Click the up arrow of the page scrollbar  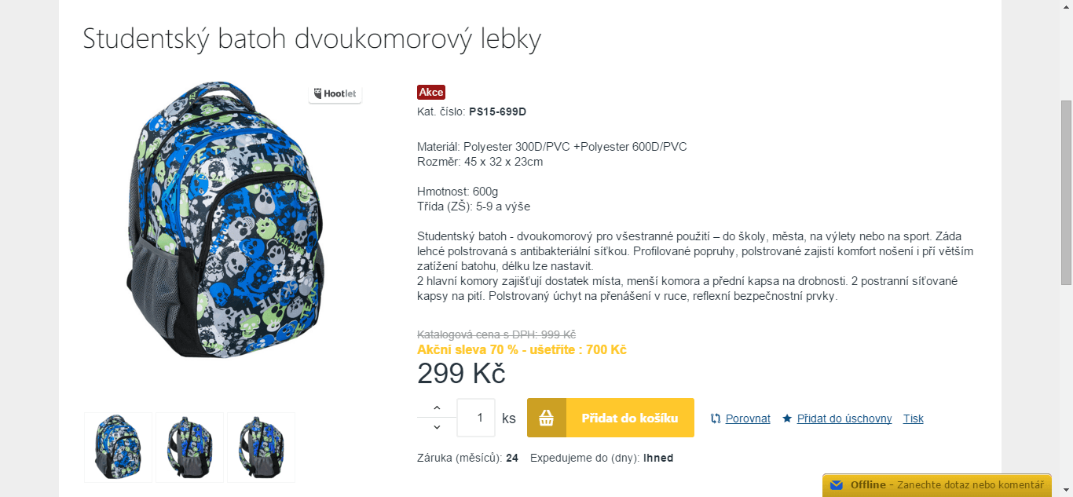[x=1067, y=6]
